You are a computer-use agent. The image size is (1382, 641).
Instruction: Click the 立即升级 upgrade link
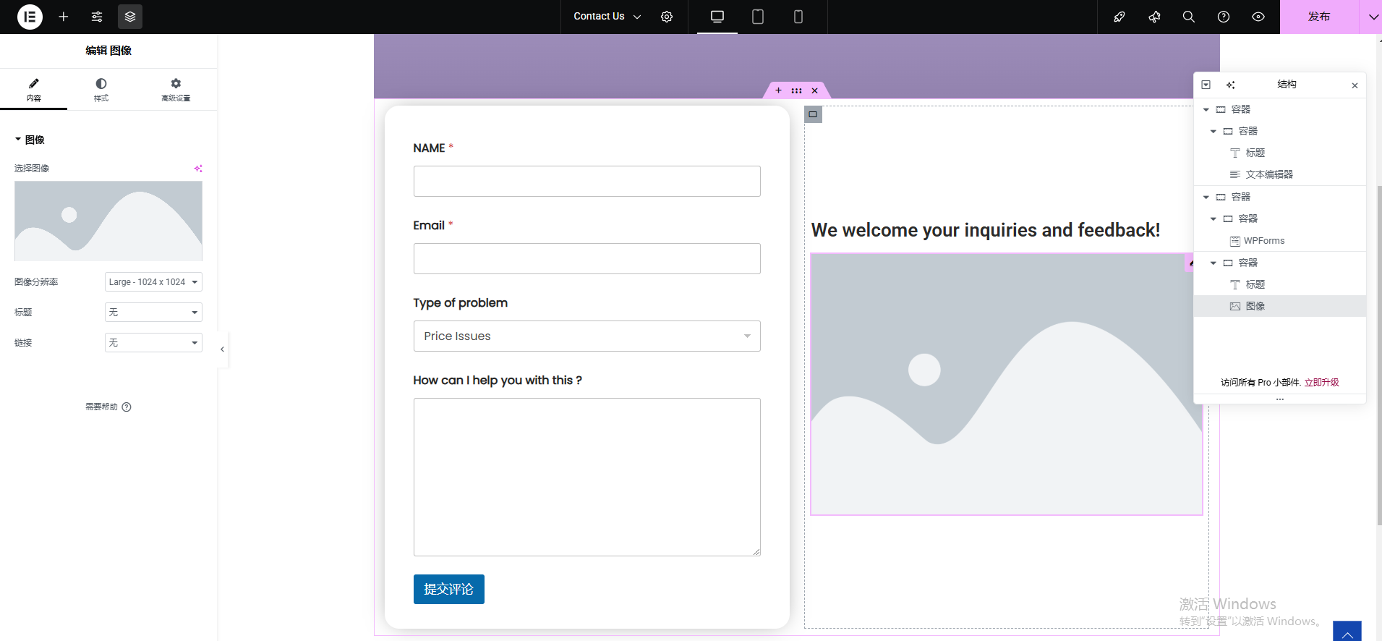click(x=1321, y=383)
